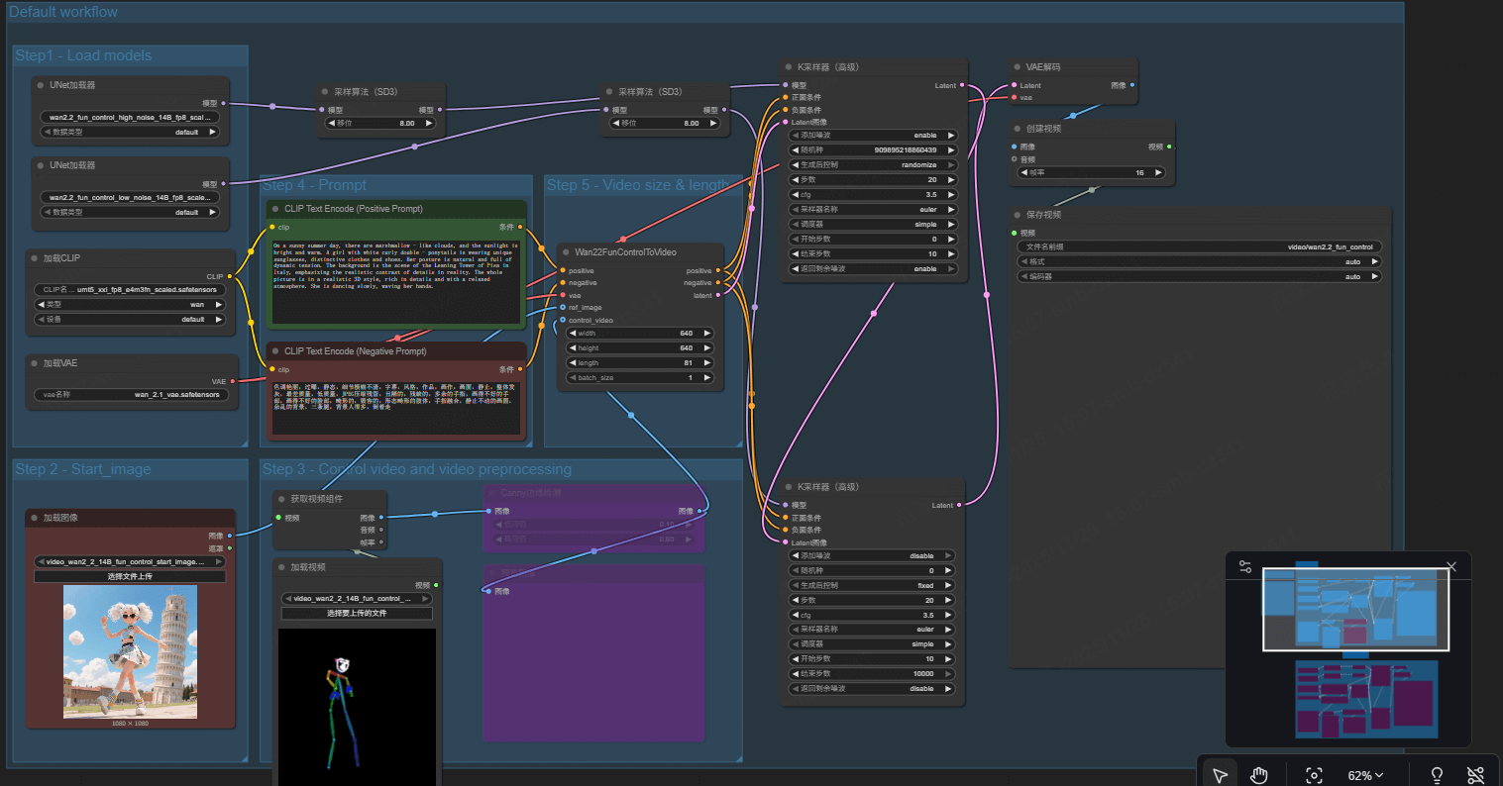Toggle link visibility icon in bottom toolbar
Image resolution: width=1503 pixels, height=786 pixels.
pyautogui.click(x=1476, y=775)
